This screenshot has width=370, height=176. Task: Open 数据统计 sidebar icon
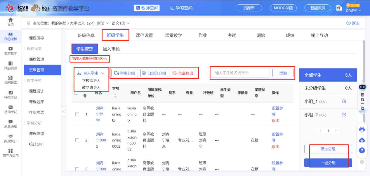coord(11,136)
